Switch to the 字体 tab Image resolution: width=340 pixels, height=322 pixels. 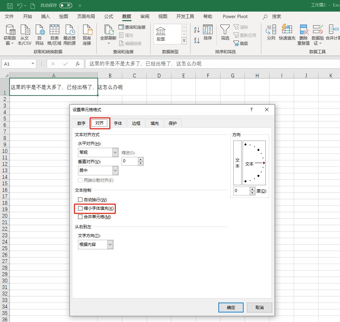click(118, 123)
